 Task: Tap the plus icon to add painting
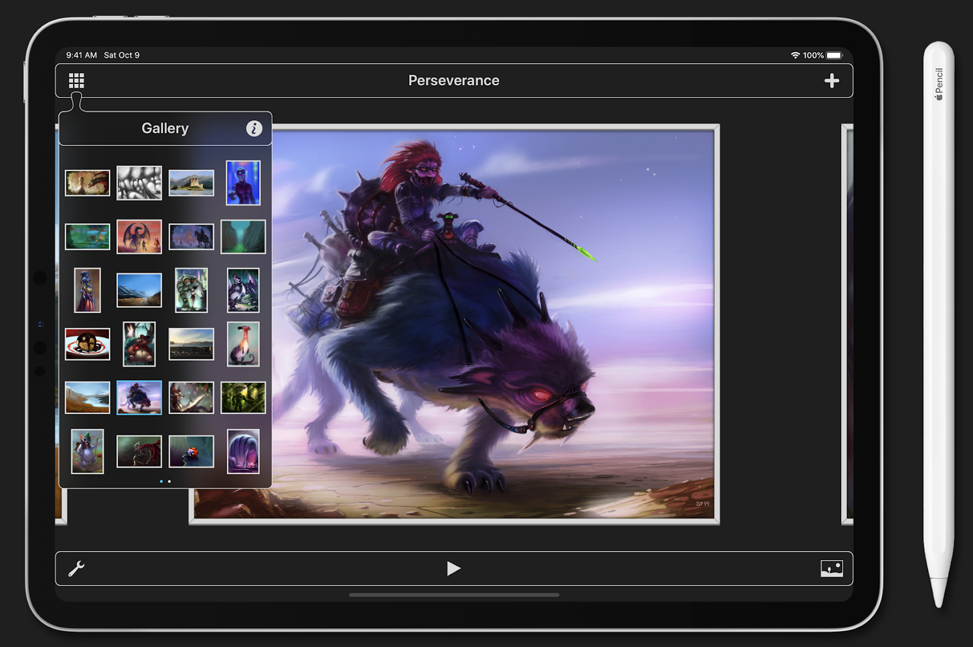[831, 81]
